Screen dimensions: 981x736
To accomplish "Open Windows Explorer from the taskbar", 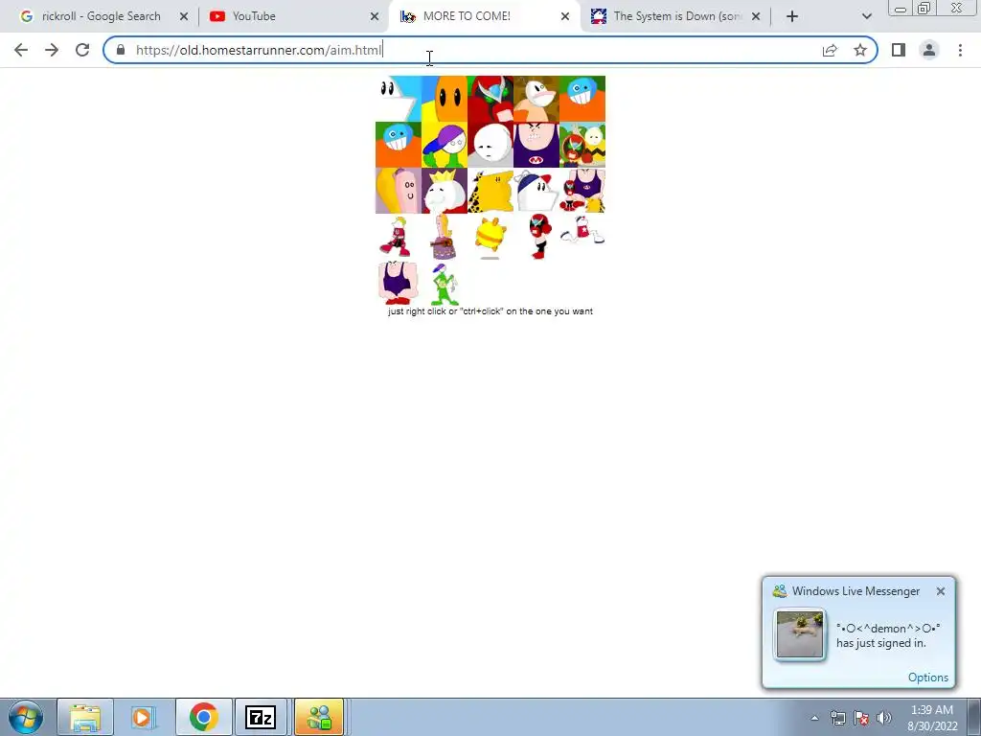I will click(85, 717).
